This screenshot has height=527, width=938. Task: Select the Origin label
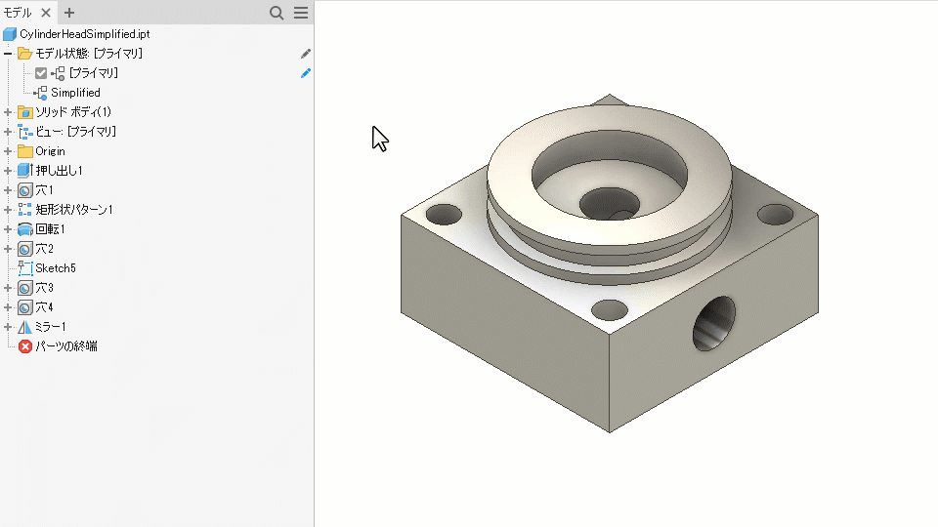pos(50,151)
